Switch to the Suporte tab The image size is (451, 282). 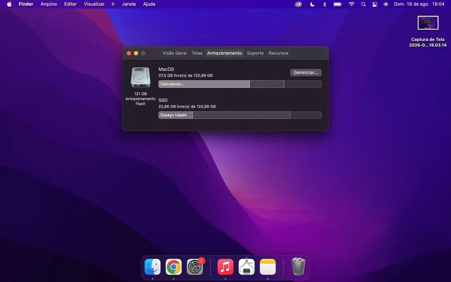tap(255, 53)
